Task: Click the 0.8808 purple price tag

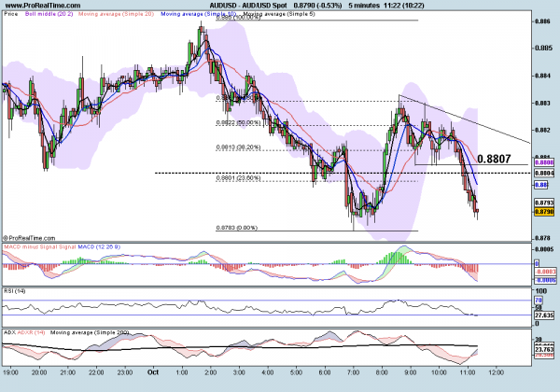Action: 544,162
